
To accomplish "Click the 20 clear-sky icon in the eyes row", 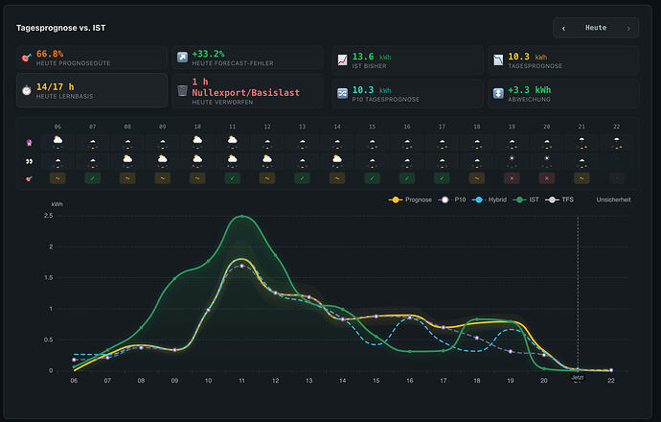I will tap(547, 159).
